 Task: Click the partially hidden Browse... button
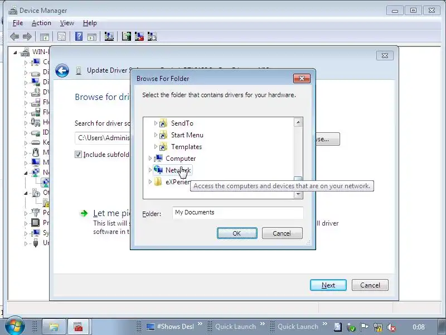[328, 139]
